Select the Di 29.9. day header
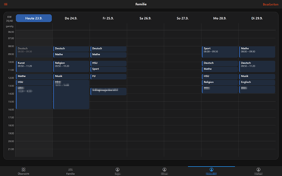Screen dimensions: 282x176 (257, 18)
